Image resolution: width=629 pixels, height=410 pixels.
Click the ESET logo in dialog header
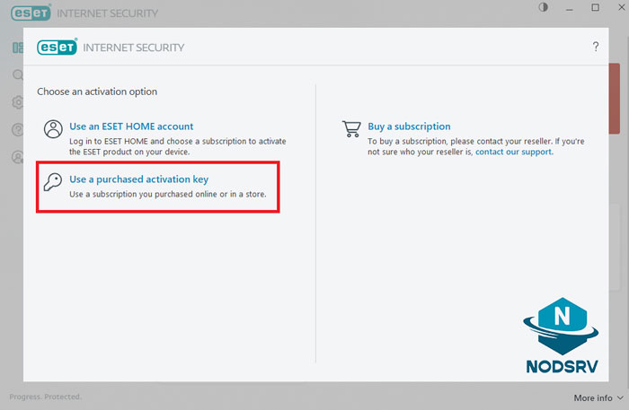pos(56,47)
